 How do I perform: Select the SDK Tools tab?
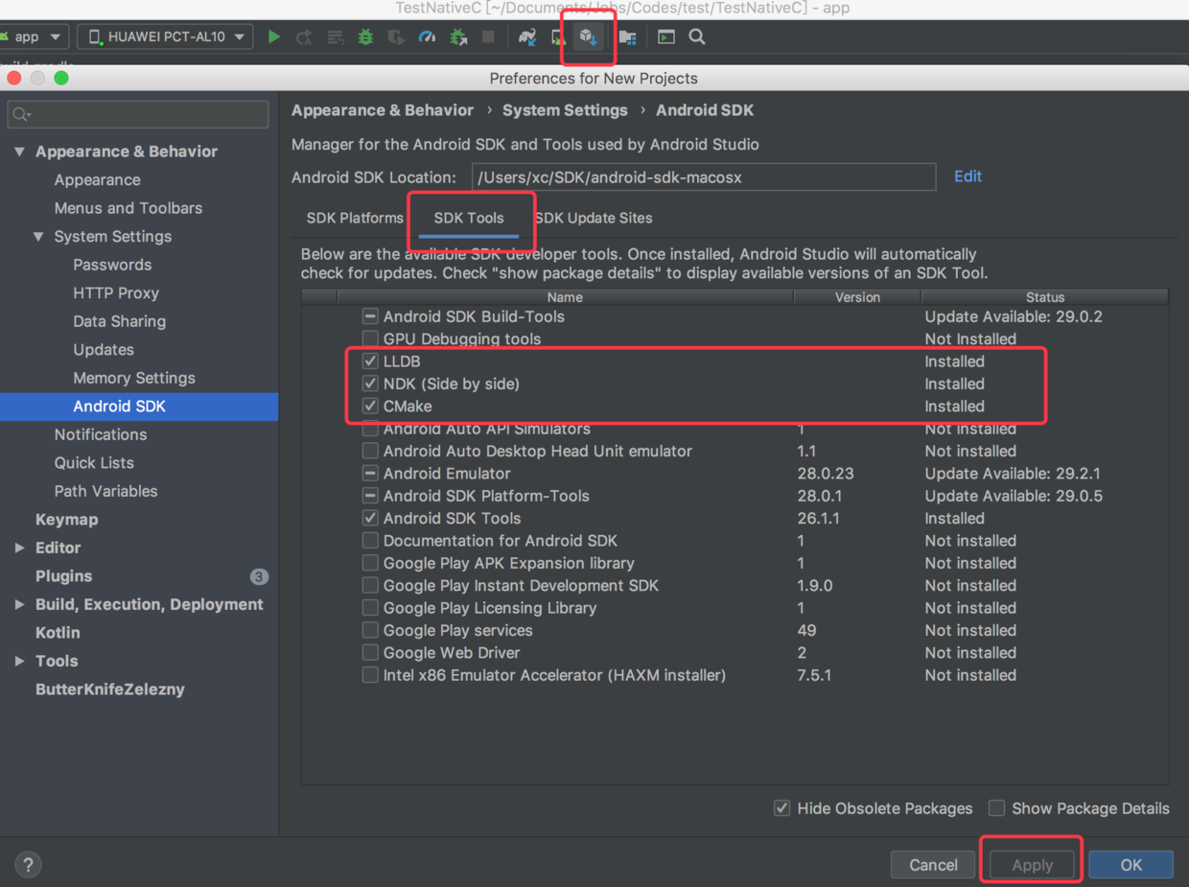(469, 218)
